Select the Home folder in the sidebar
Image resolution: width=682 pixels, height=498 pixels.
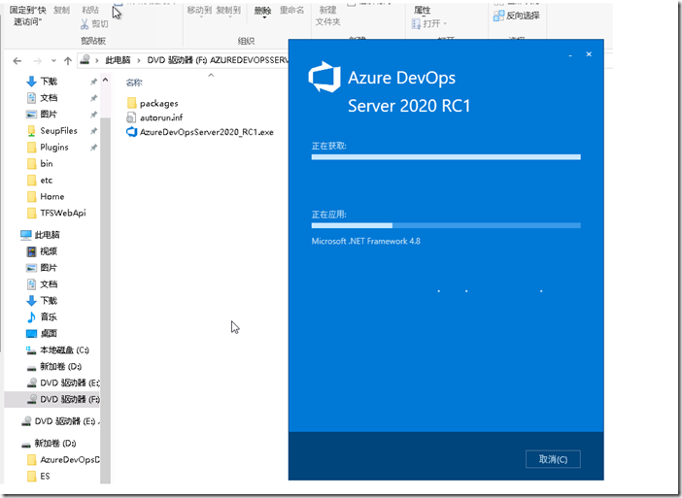52,197
